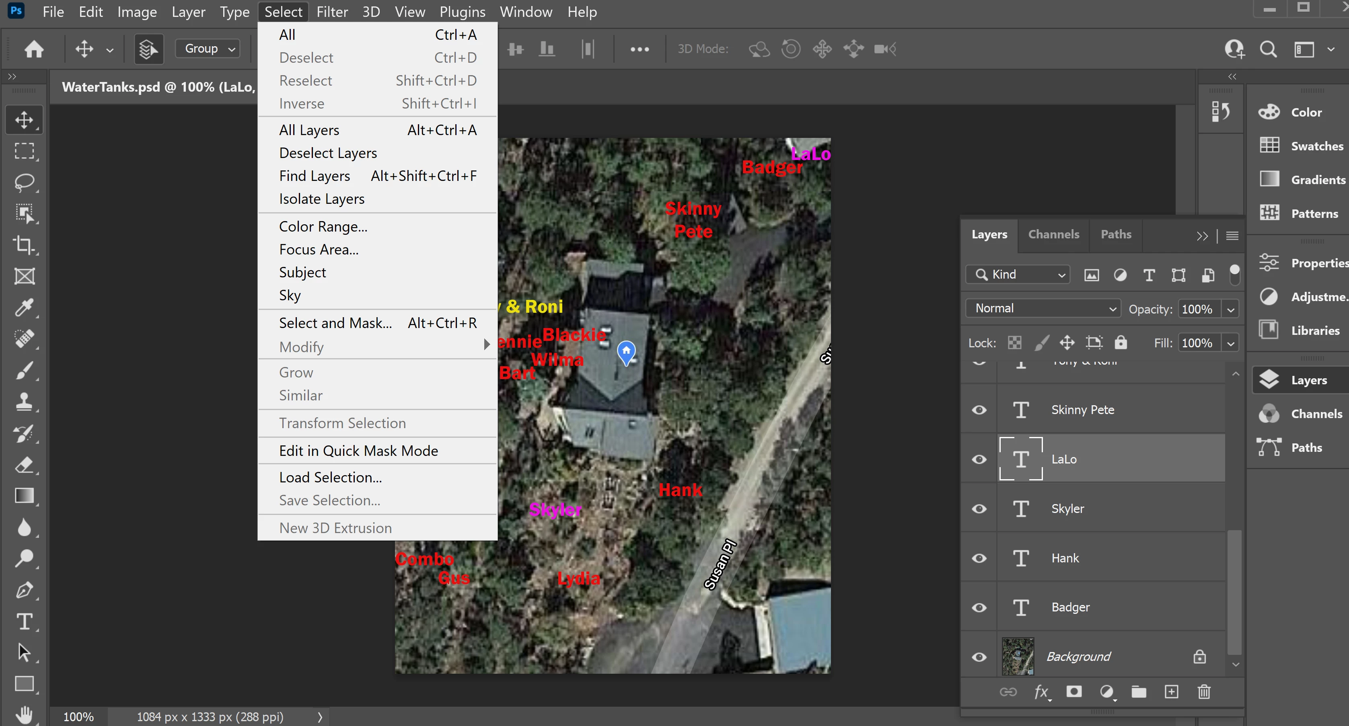This screenshot has width=1349, height=726.
Task: Expand the Opacity value dropdown arrow
Action: (1231, 310)
